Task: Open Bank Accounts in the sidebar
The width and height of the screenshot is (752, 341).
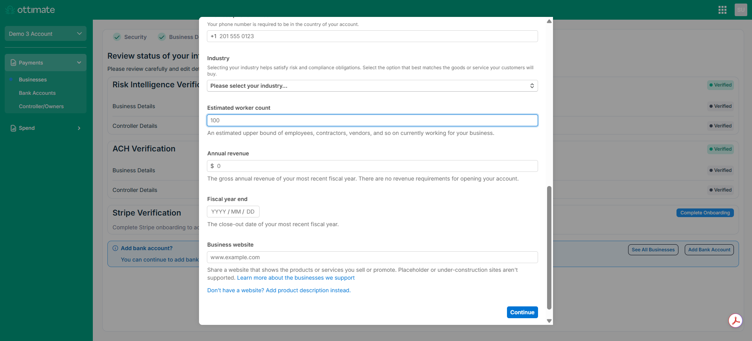Action: coord(37,93)
